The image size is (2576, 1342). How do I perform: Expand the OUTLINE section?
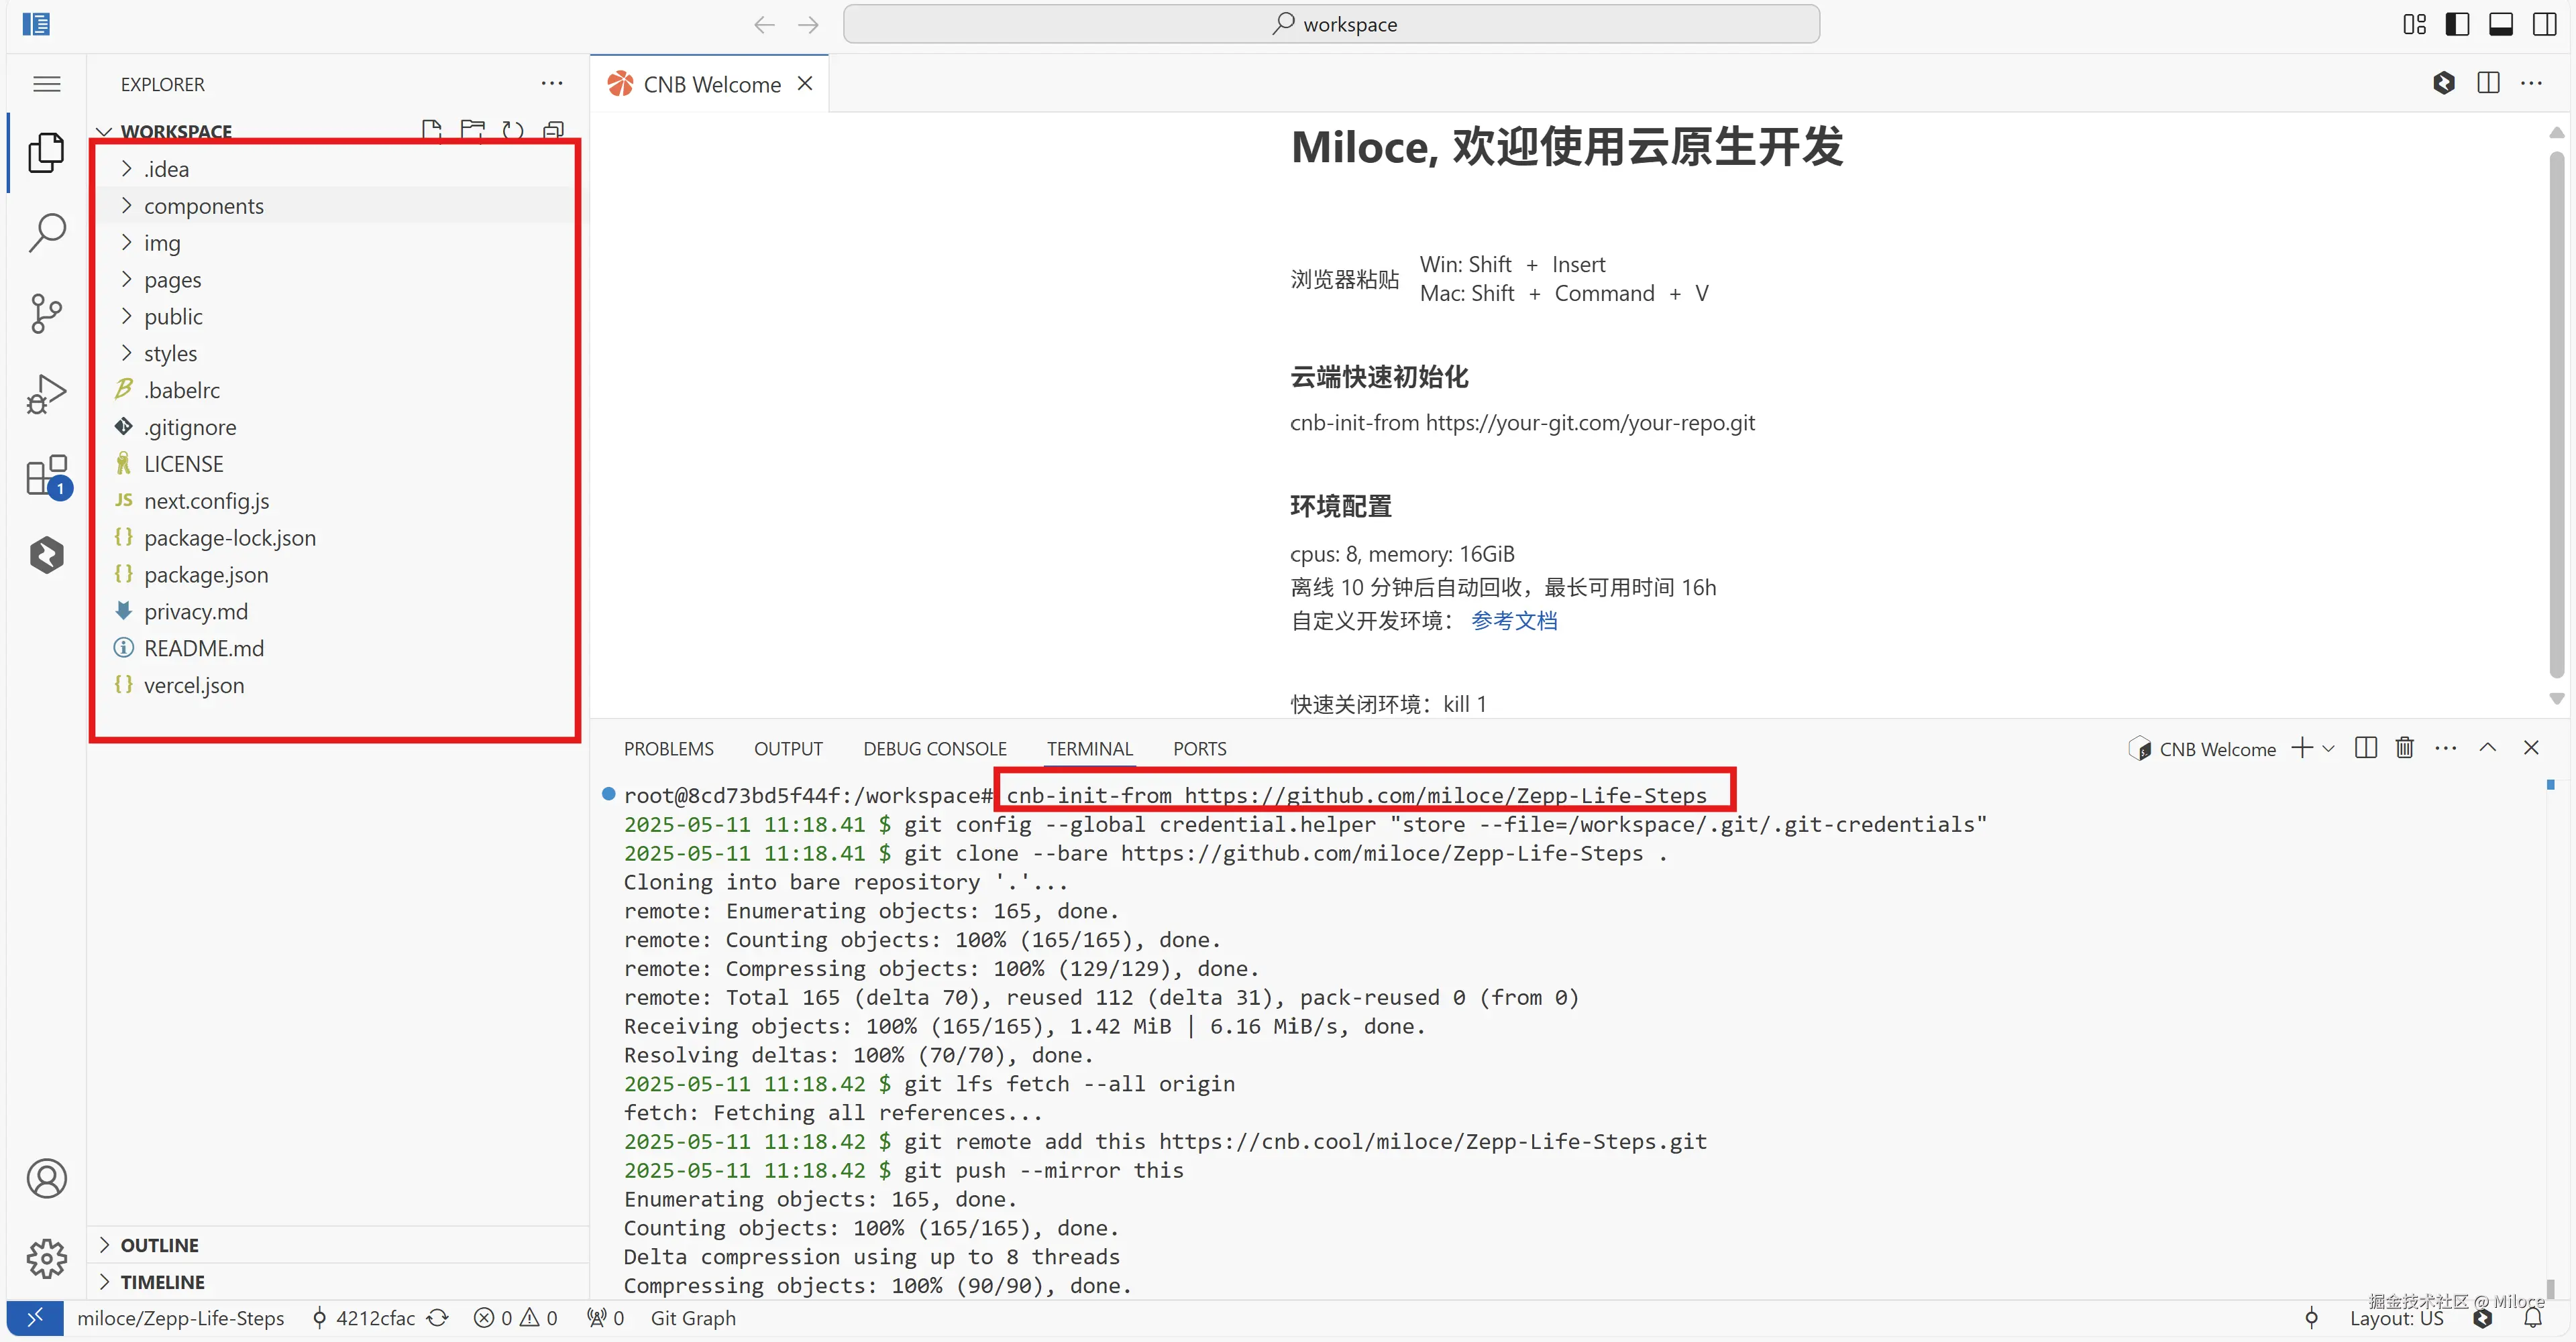coord(159,1245)
